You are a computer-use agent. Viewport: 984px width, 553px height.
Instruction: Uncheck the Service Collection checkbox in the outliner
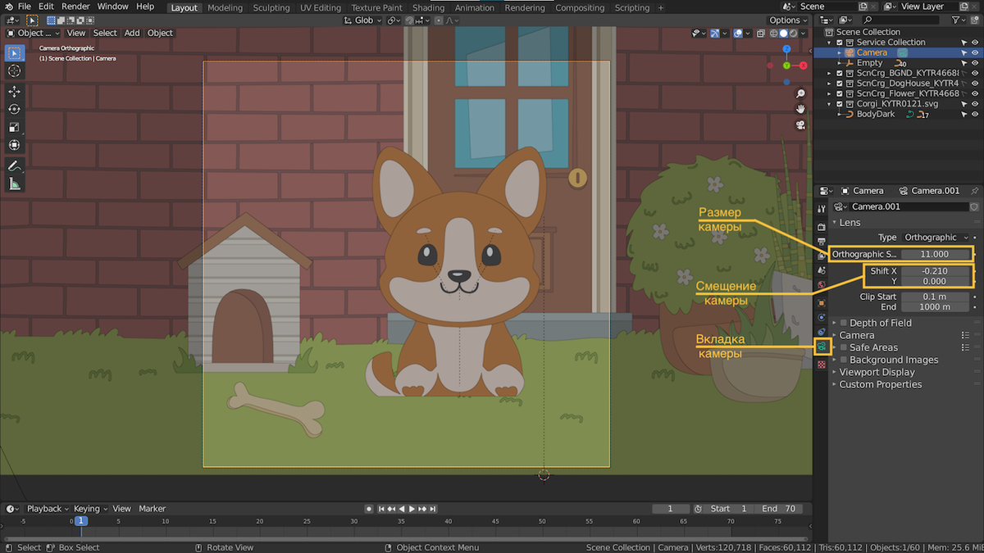point(839,43)
